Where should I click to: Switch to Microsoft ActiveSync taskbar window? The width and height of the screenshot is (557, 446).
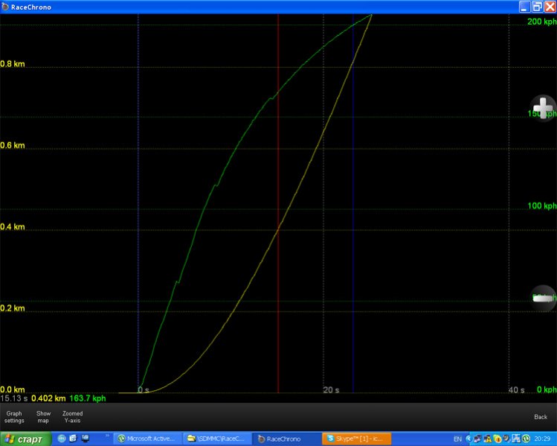147,439
